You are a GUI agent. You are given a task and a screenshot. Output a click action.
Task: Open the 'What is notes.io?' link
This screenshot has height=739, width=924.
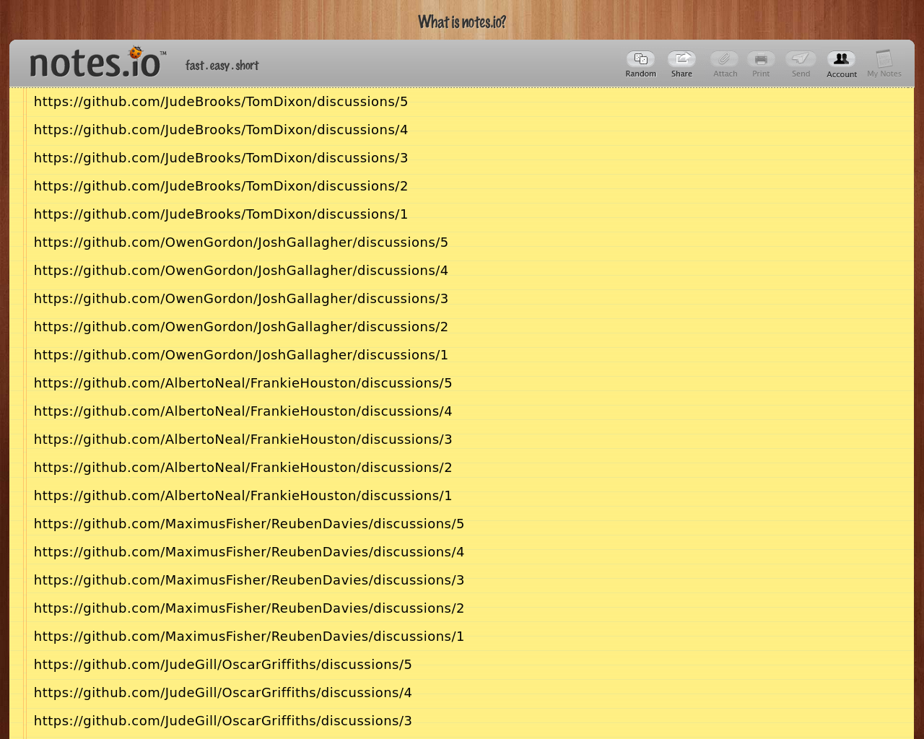coord(462,22)
